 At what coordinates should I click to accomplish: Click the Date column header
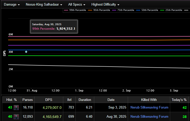111,100
